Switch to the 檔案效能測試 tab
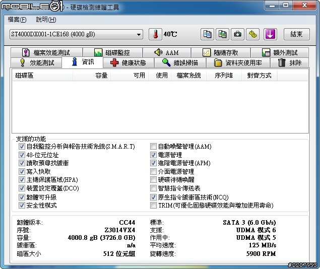The height and width of the screenshot is (269, 320). pos(47,52)
